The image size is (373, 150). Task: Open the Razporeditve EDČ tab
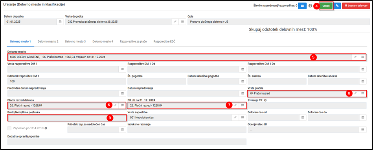pyautogui.click(x=165, y=41)
